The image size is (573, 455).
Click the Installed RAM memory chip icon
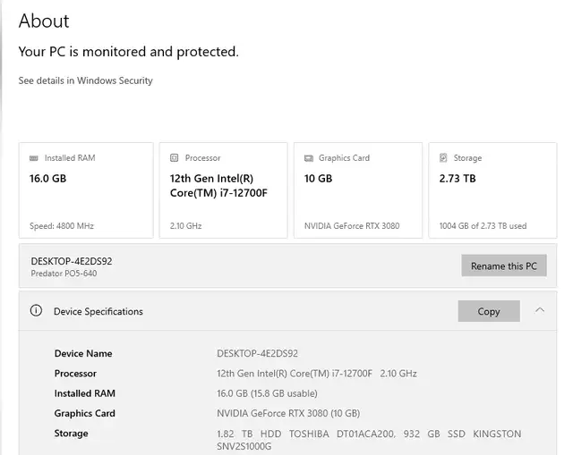(x=34, y=158)
